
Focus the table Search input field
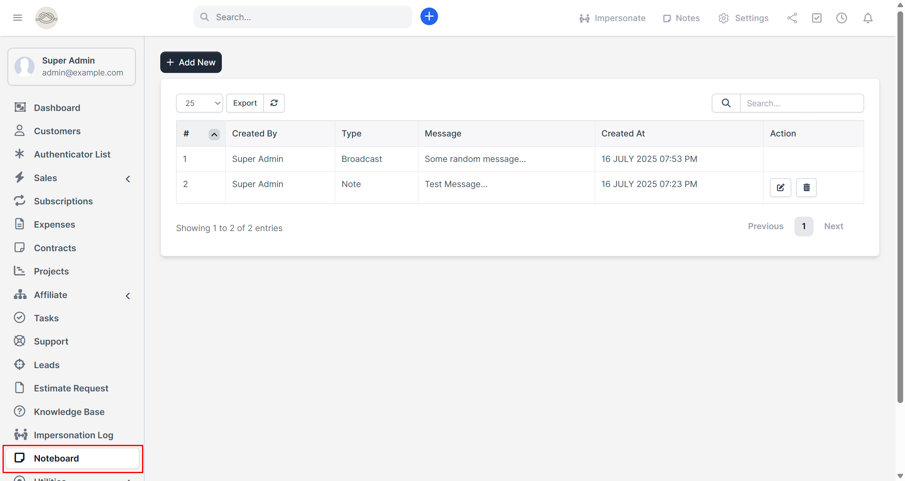(801, 103)
